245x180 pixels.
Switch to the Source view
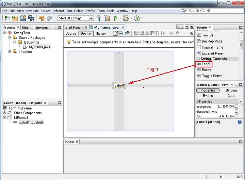71,33
